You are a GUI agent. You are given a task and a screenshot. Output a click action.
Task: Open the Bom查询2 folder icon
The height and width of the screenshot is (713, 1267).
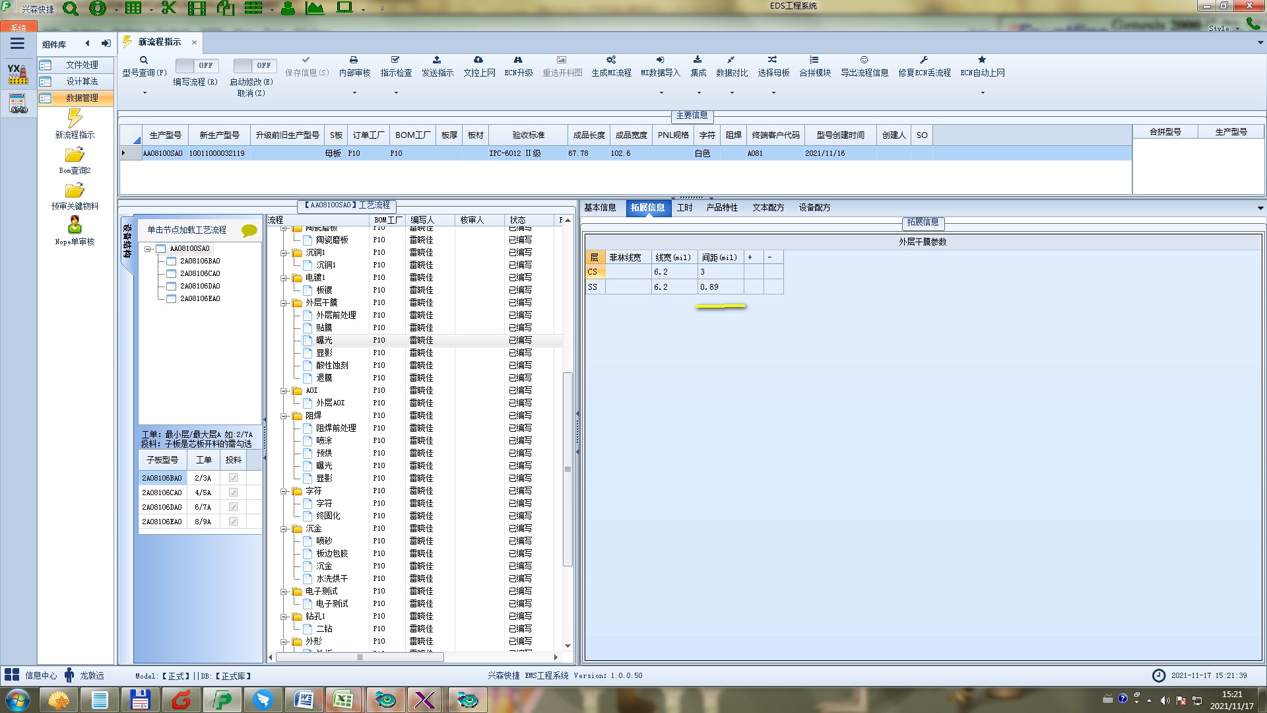pos(75,155)
